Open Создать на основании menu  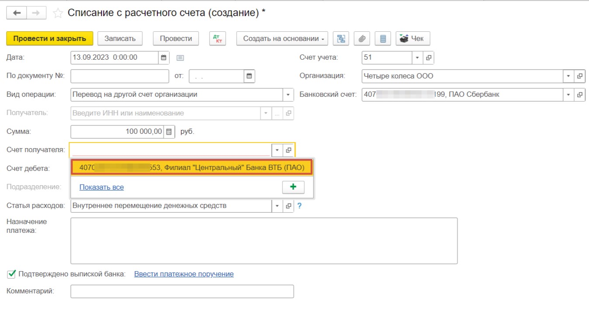point(282,38)
